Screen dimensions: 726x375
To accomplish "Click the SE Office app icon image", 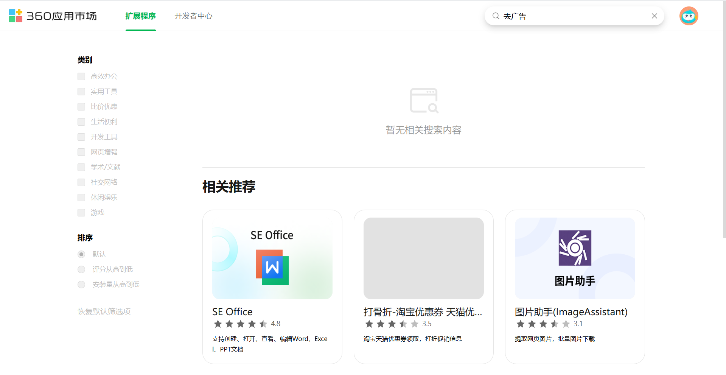I will pyautogui.click(x=272, y=258).
